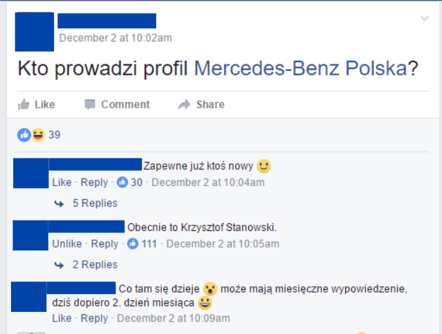Open the post timestamp December 2 at 10:02am
The width and height of the screenshot is (442, 334).
116,38
